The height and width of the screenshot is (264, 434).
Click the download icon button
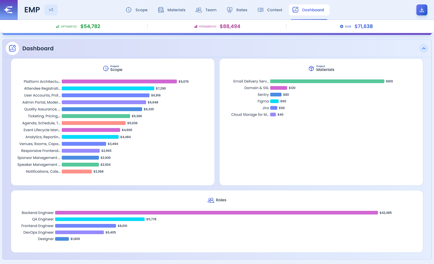tap(422, 10)
